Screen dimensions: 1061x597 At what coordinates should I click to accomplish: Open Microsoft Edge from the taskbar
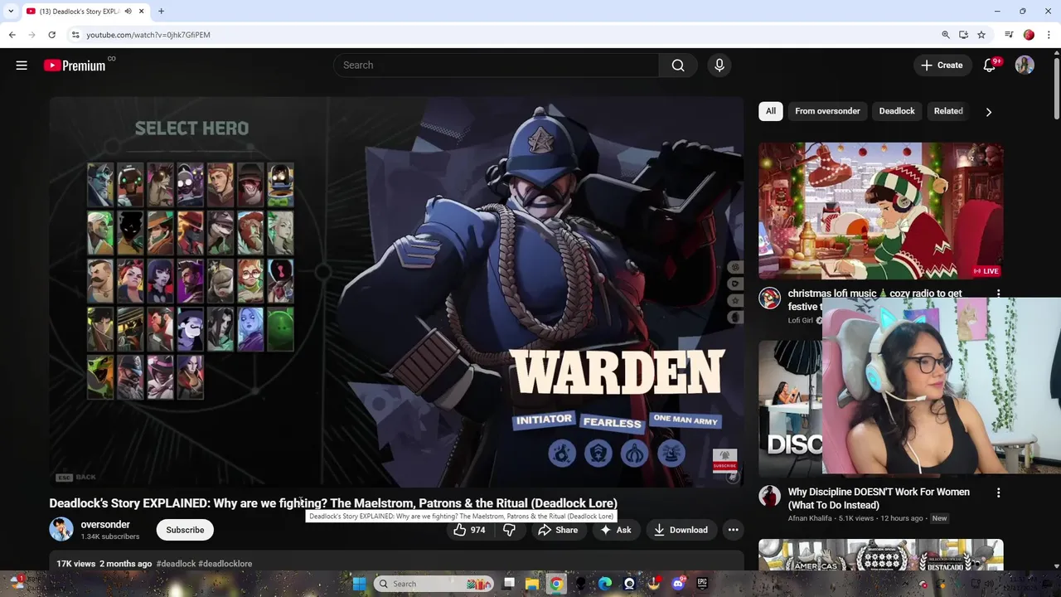pos(605,584)
